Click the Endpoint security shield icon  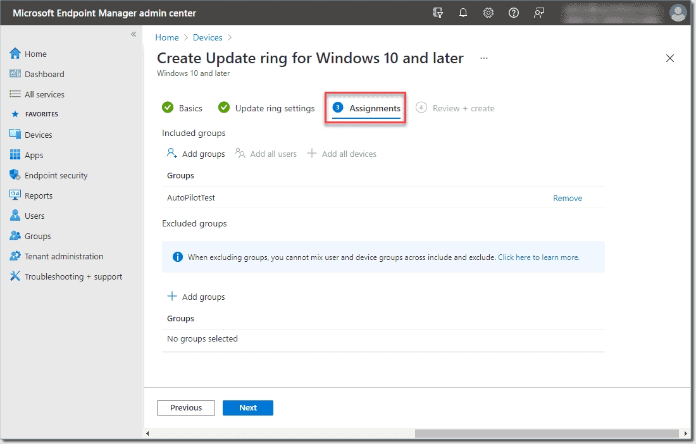tap(15, 175)
